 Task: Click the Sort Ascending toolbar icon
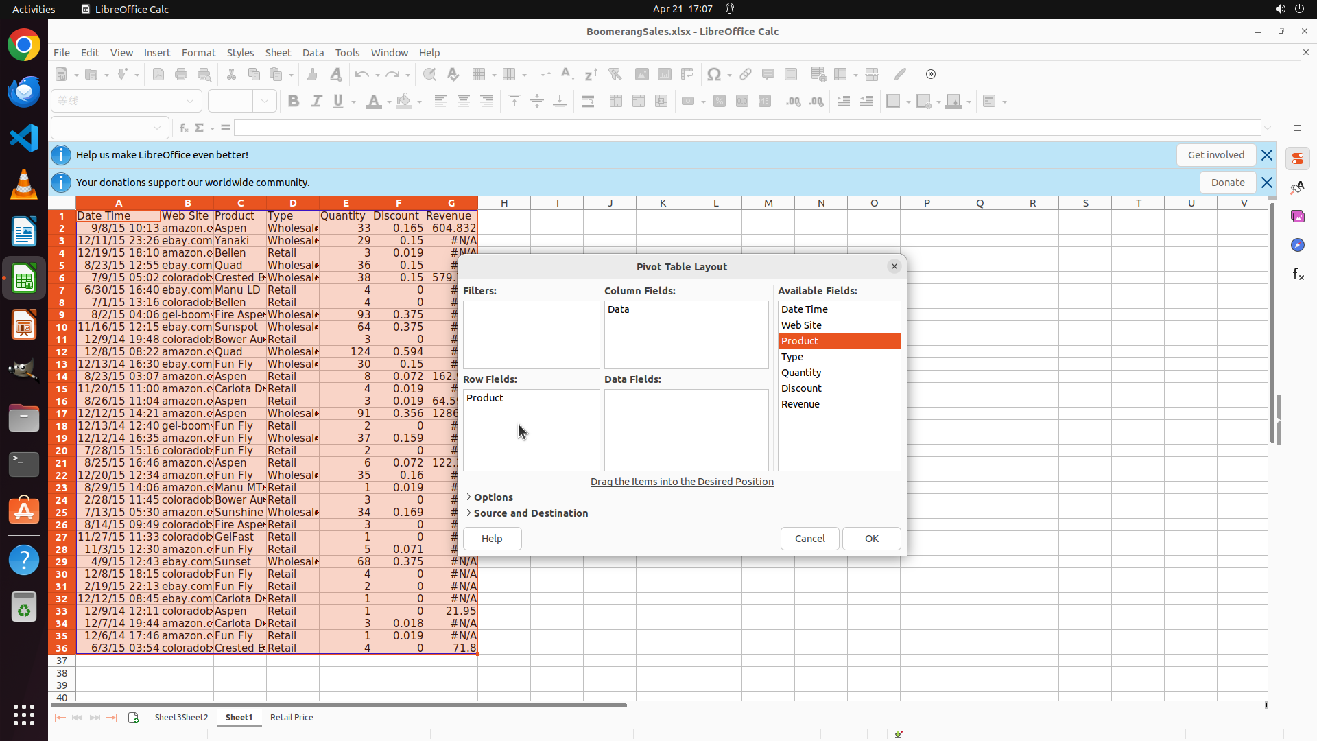click(568, 74)
